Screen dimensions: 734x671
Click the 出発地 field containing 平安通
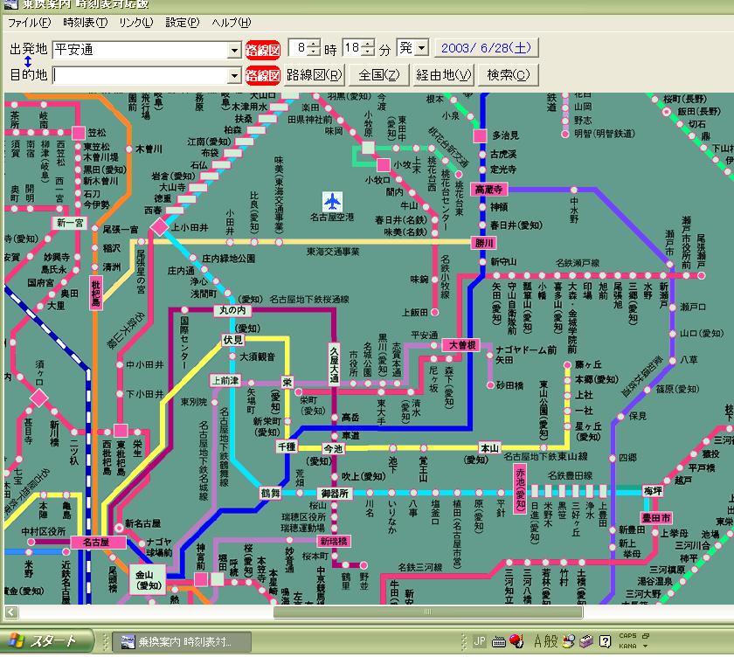pyautogui.click(x=140, y=50)
